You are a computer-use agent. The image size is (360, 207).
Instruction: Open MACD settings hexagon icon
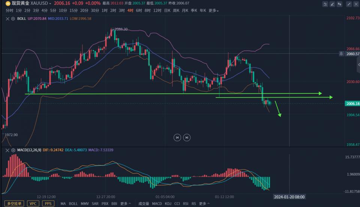(13, 150)
